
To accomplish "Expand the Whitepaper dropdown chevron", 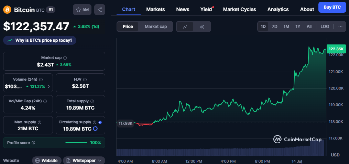I will pyautogui.click(x=100, y=161).
